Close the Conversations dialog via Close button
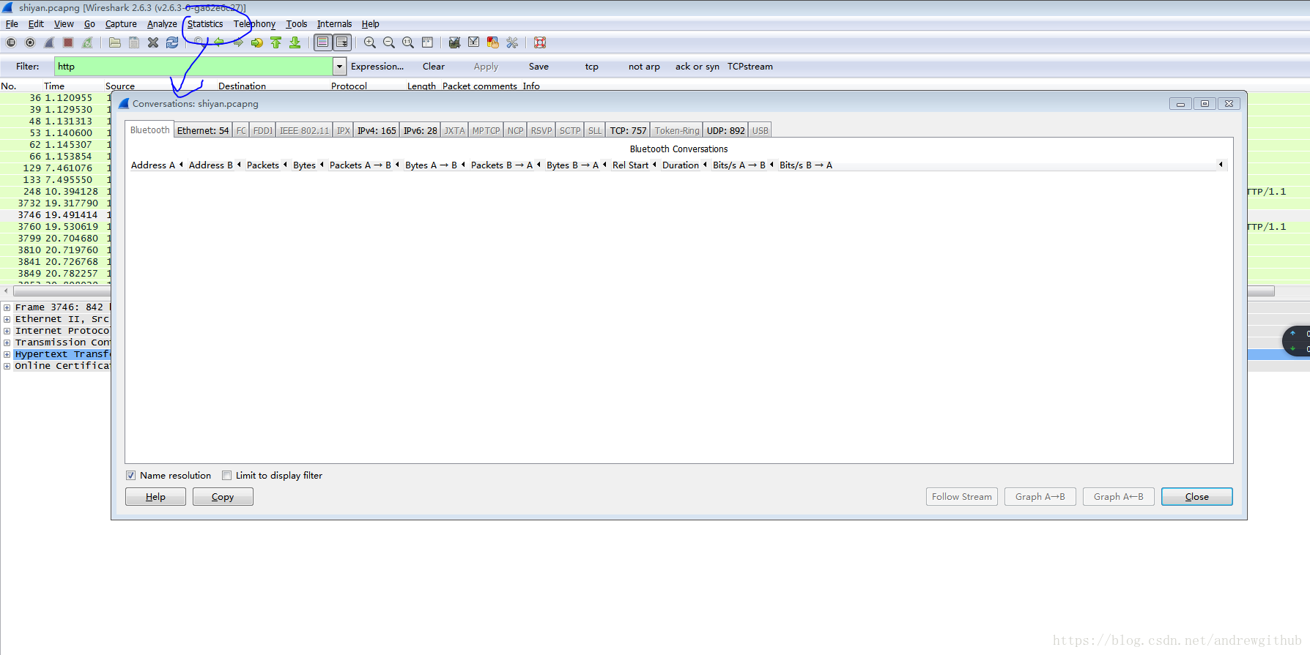1310x655 pixels. [x=1197, y=497]
